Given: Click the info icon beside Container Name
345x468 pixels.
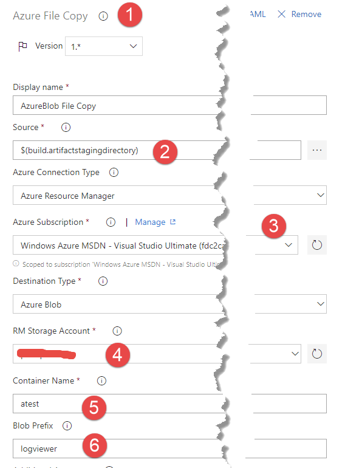Looking at the screenshot, I should point(101,381).
